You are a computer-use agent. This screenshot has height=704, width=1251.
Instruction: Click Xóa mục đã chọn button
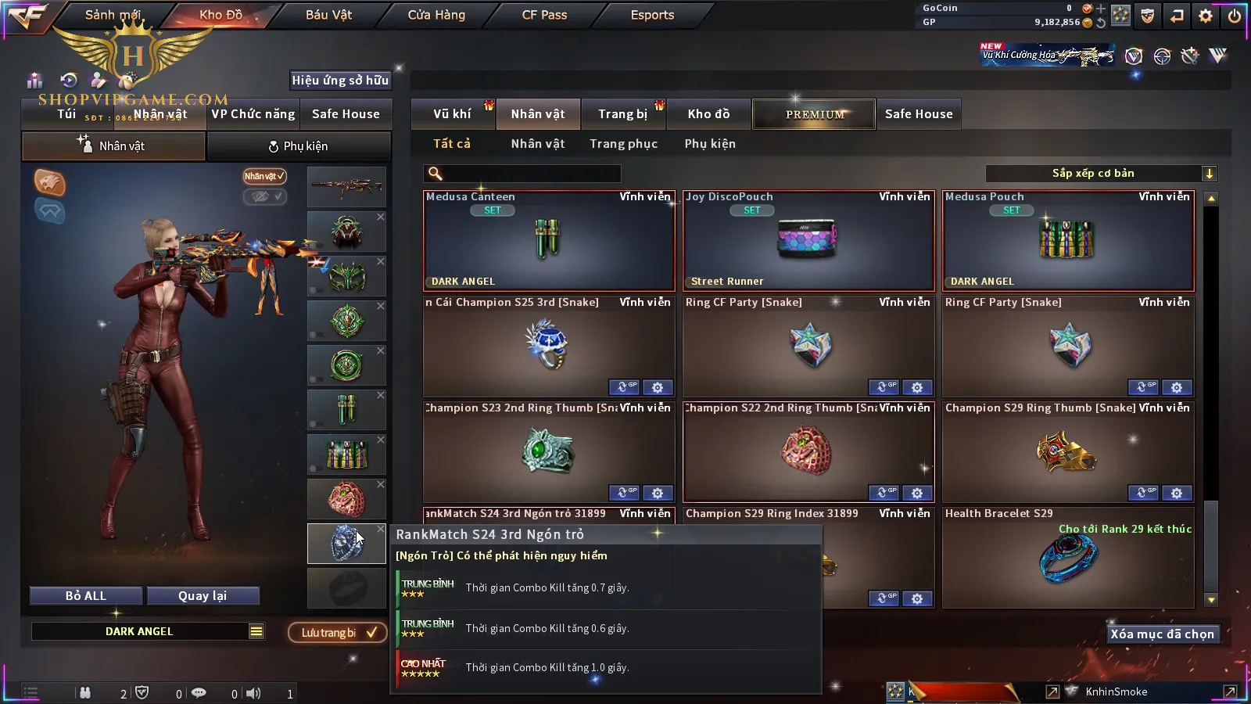coord(1162,634)
